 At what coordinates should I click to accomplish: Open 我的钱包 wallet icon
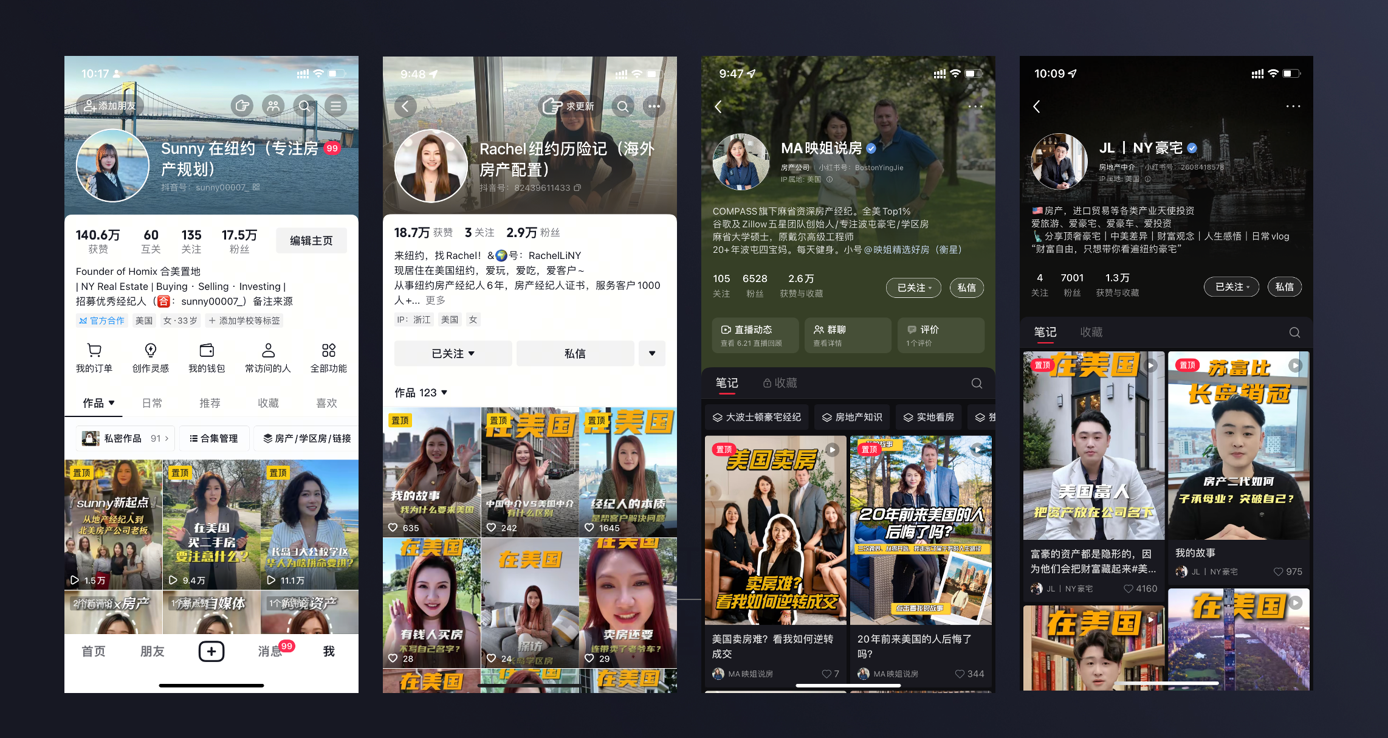(x=207, y=351)
